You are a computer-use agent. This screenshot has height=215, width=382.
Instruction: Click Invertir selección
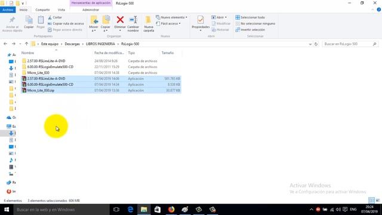[250, 30]
